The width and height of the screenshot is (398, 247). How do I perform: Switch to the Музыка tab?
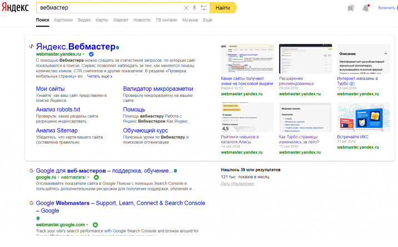[x=190, y=20]
